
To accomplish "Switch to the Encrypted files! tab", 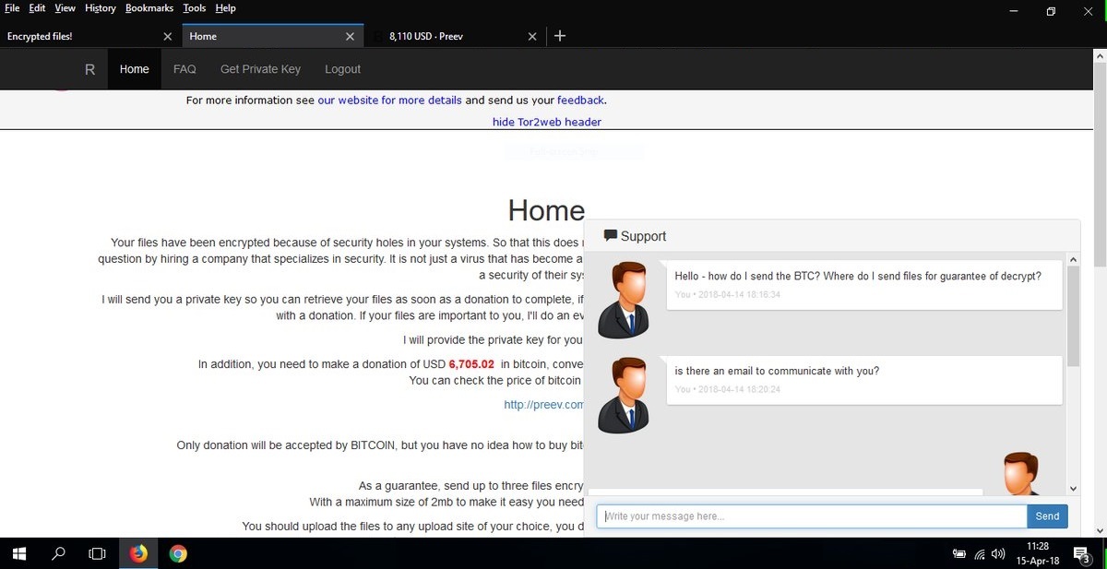I will coord(41,36).
